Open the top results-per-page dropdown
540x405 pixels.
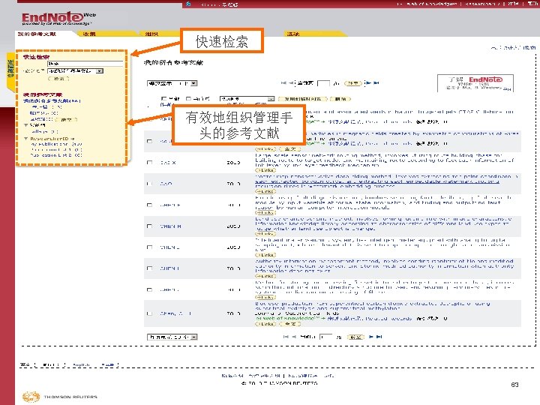172,83
